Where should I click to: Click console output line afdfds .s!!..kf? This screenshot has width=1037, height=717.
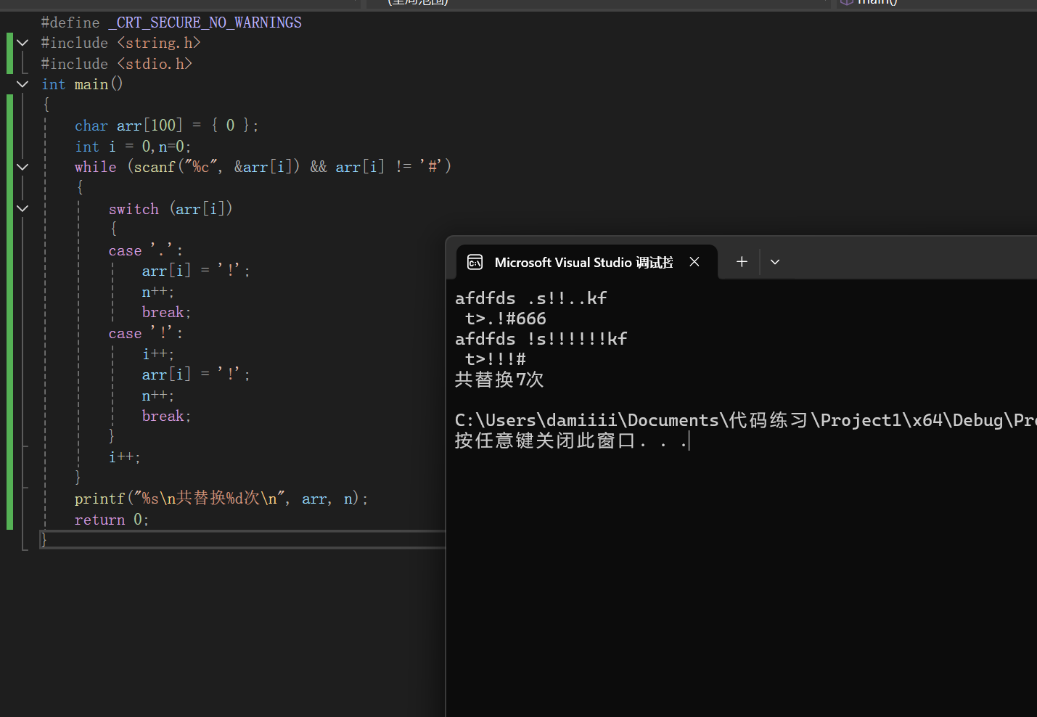click(x=531, y=298)
